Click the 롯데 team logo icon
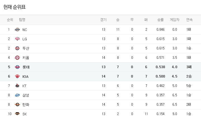The height and width of the screenshot is (123, 201). (x=17, y=67)
